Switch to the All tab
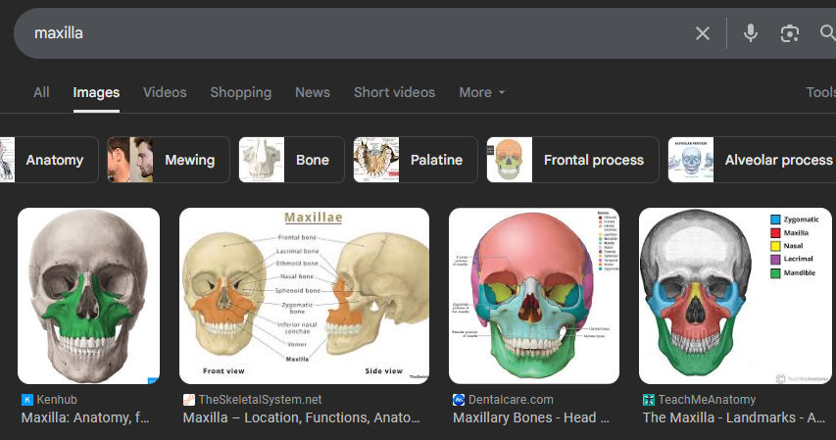The height and width of the screenshot is (440, 836). [x=41, y=92]
